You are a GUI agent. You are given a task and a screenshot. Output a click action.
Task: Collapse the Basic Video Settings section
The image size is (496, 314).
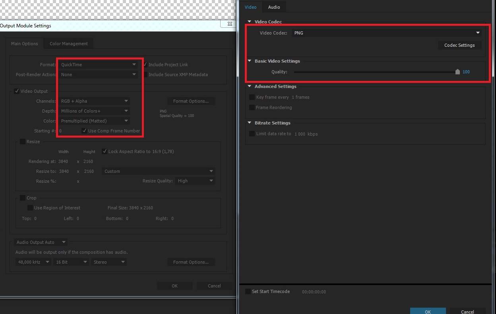click(250, 61)
